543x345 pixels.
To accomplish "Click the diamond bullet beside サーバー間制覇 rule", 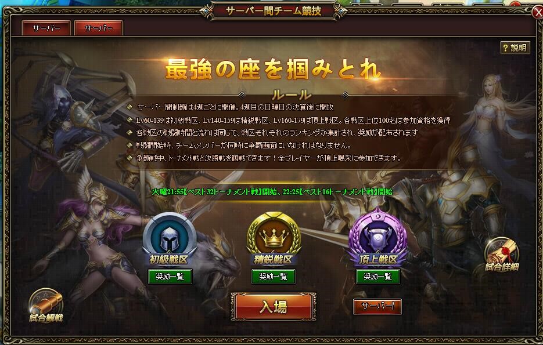I will tap(130, 107).
